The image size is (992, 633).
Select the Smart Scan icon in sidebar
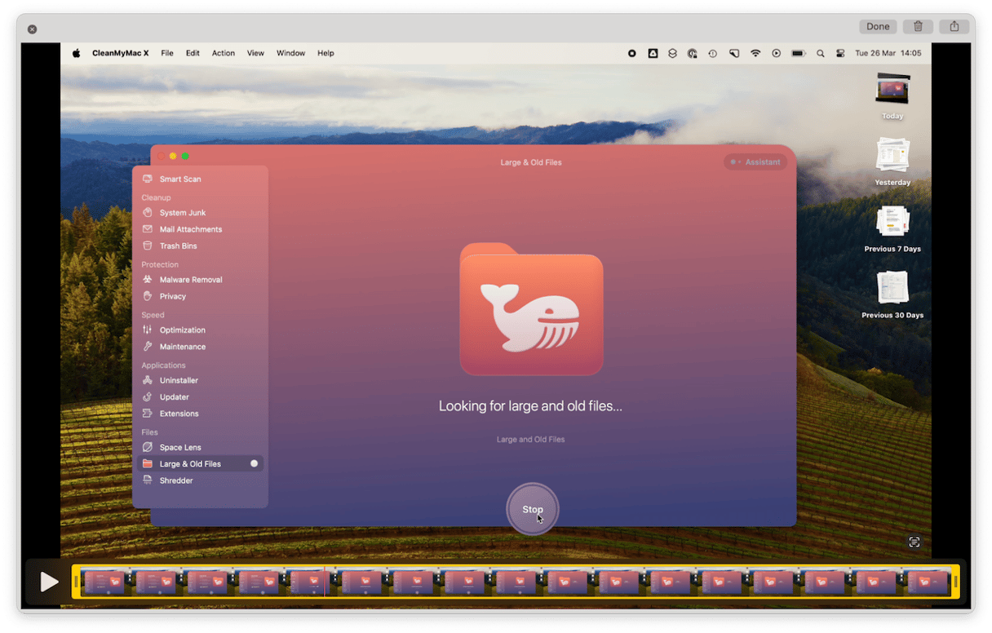click(148, 179)
